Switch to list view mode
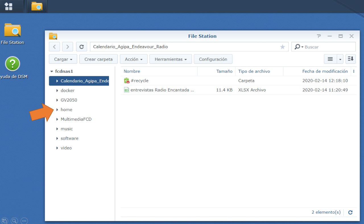The height and width of the screenshot is (224, 364). point(330,59)
